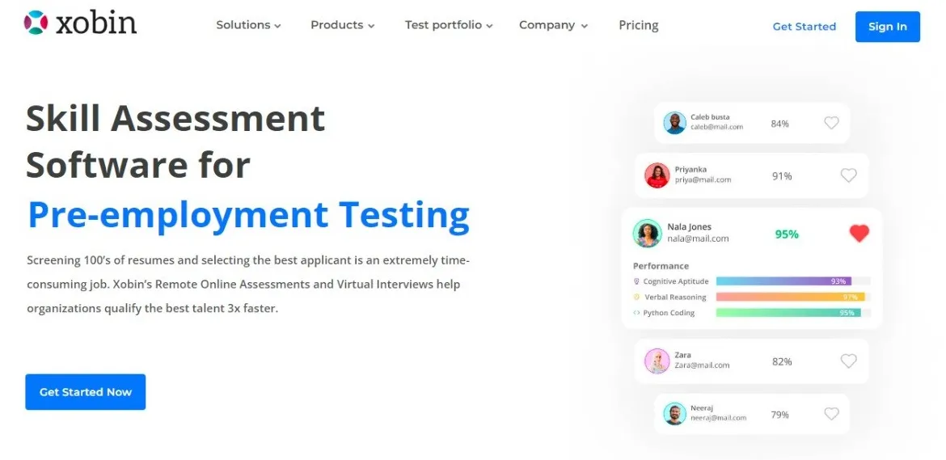Click the Verbal Reasoning icon

tap(636, 297)
